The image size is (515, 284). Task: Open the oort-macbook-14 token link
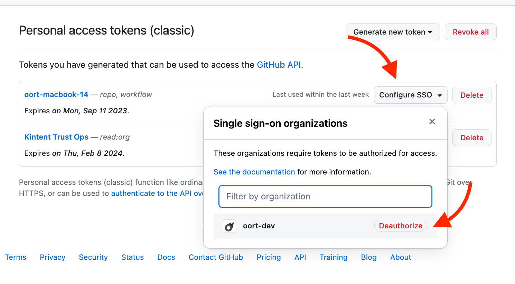point(56,95)
